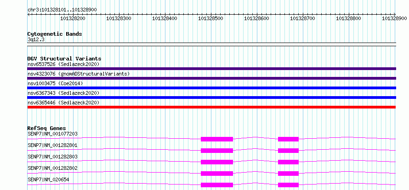The width and height of the screenshot is (409, 190).
Task: Click the wider exon of NM_001282802
Action: pyautogui.click(x=217, y=174)
